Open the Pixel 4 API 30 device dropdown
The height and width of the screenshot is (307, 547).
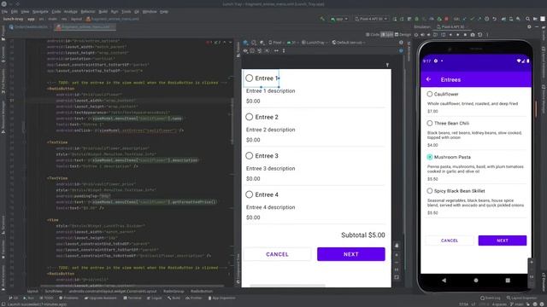coord(371,19)
